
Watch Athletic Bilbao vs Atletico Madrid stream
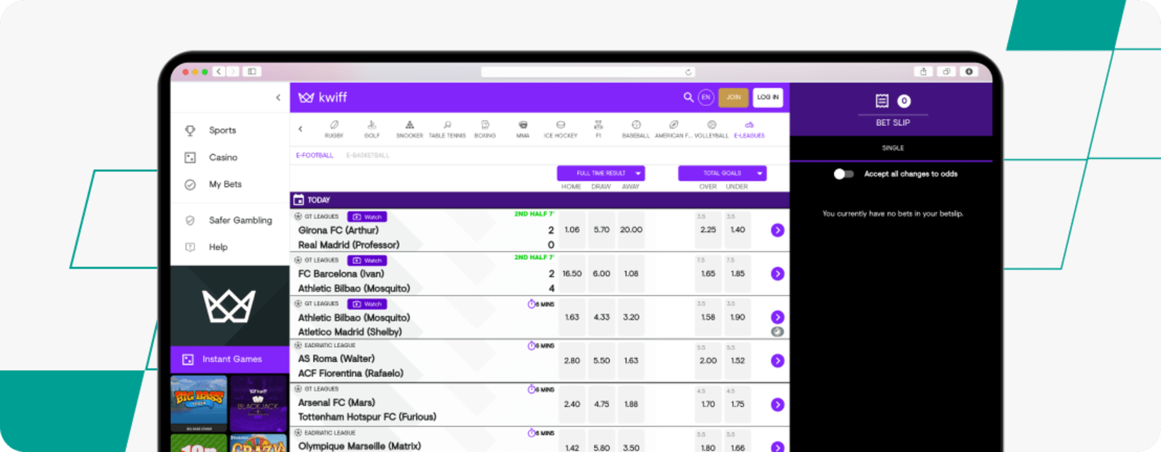[x=367, y=304]
